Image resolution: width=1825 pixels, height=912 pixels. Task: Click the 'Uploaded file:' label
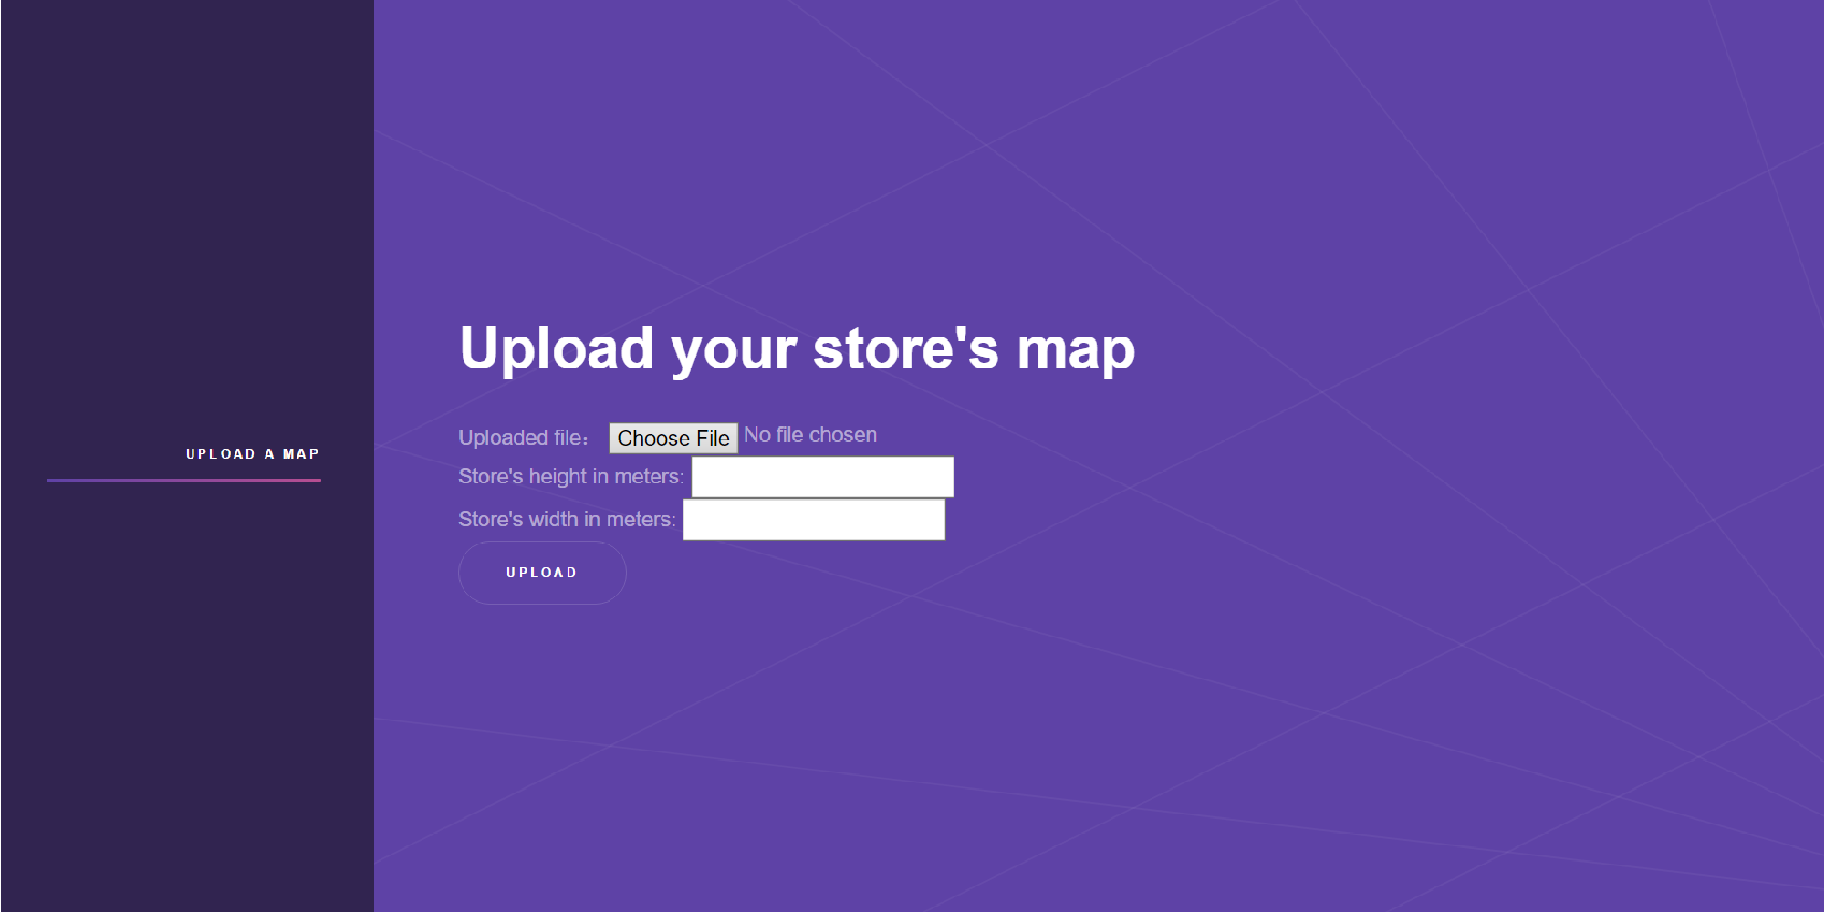coord(523,439)
